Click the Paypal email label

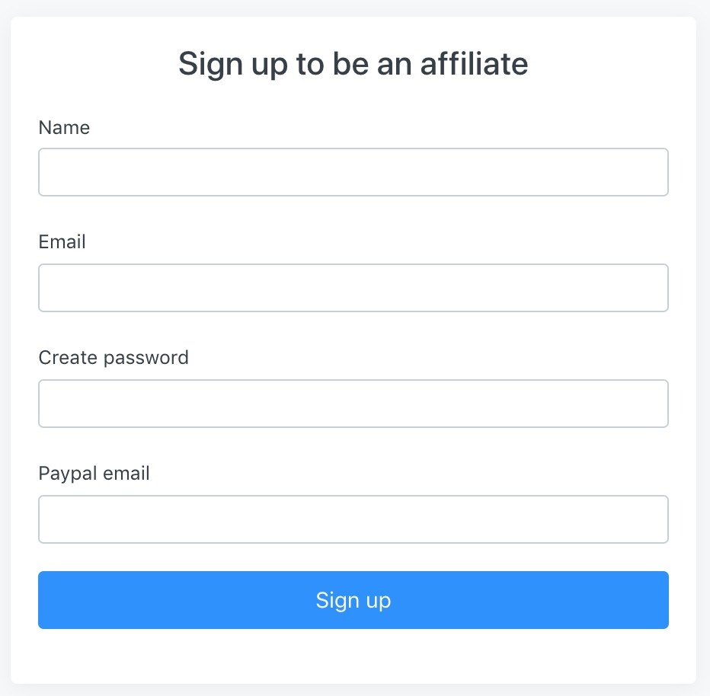pos(94,474)
